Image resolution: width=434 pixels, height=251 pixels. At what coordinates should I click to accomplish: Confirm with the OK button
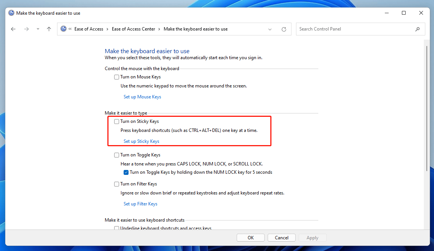click(251, 238)
